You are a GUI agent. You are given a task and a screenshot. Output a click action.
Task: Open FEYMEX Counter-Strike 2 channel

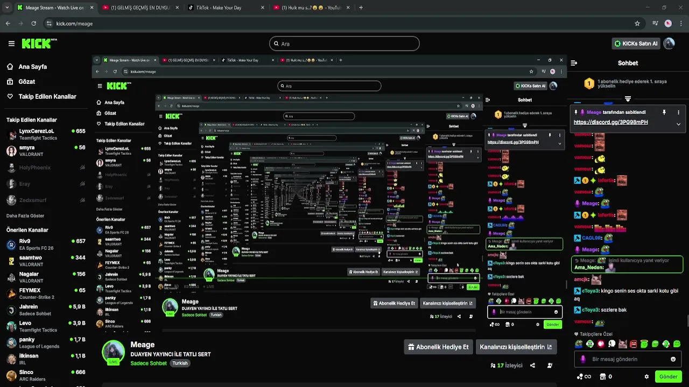(46, 293)
